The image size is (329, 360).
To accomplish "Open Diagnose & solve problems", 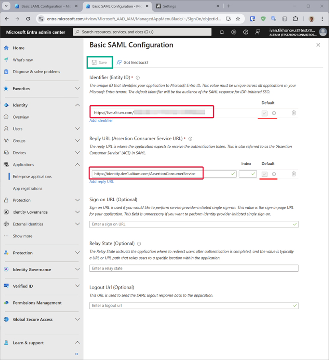I will coord(36,71).
